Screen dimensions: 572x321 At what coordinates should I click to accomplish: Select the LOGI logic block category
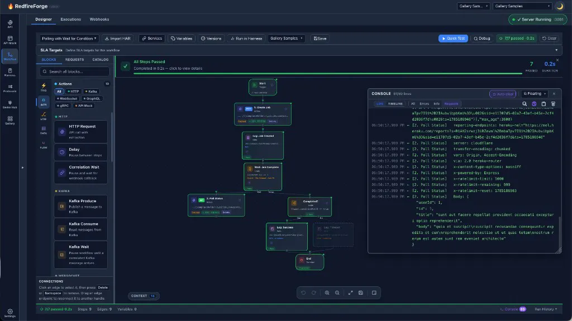click(44, 116)
